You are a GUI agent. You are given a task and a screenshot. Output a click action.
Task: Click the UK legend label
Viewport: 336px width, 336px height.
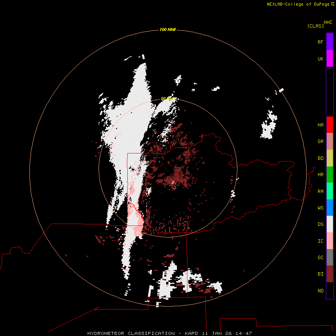pos(320,59)
